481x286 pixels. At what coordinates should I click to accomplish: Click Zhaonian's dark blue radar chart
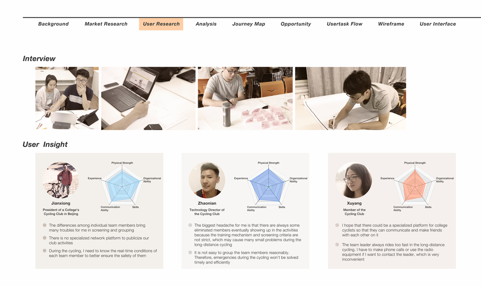[268, 186]
